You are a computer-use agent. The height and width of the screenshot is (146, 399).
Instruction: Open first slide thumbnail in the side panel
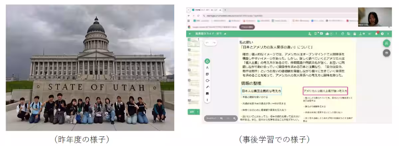(x=194, y=42)
